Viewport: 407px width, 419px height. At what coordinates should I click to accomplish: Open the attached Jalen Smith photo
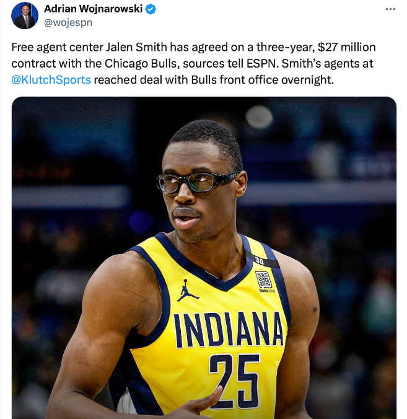pyautogui.click(x=204, y=258)
